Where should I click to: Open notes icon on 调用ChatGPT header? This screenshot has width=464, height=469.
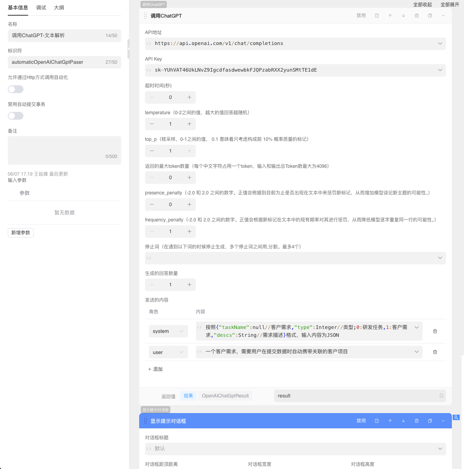[376, 15]
